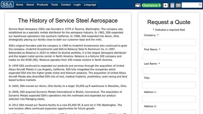Open the Products menu
This screenshot has width=203, height=114.
pyautogui.click(x=42, y=5)
